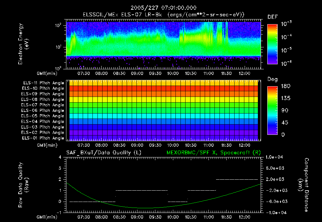Viewport: 322px width, 222px height.
Task: Pick the DEF rainbow color scale bar
Action: click(x=272, y=44)
